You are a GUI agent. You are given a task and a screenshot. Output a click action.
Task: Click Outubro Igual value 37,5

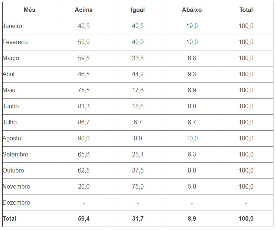[x=138, y=170]
